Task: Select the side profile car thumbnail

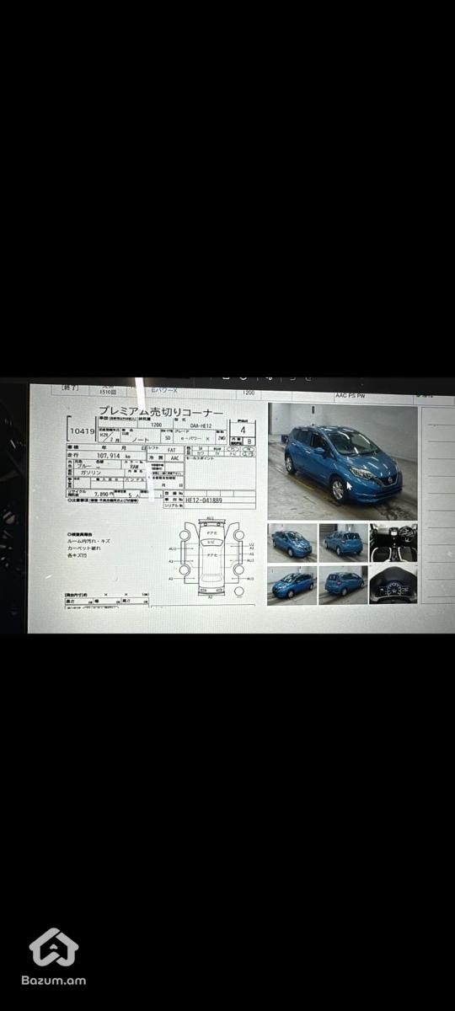Action: [x=292, y=584]
